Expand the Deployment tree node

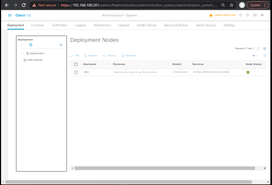click(x=23, y=53)
